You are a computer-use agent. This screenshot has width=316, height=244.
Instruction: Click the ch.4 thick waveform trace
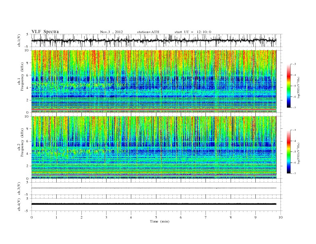154,204
